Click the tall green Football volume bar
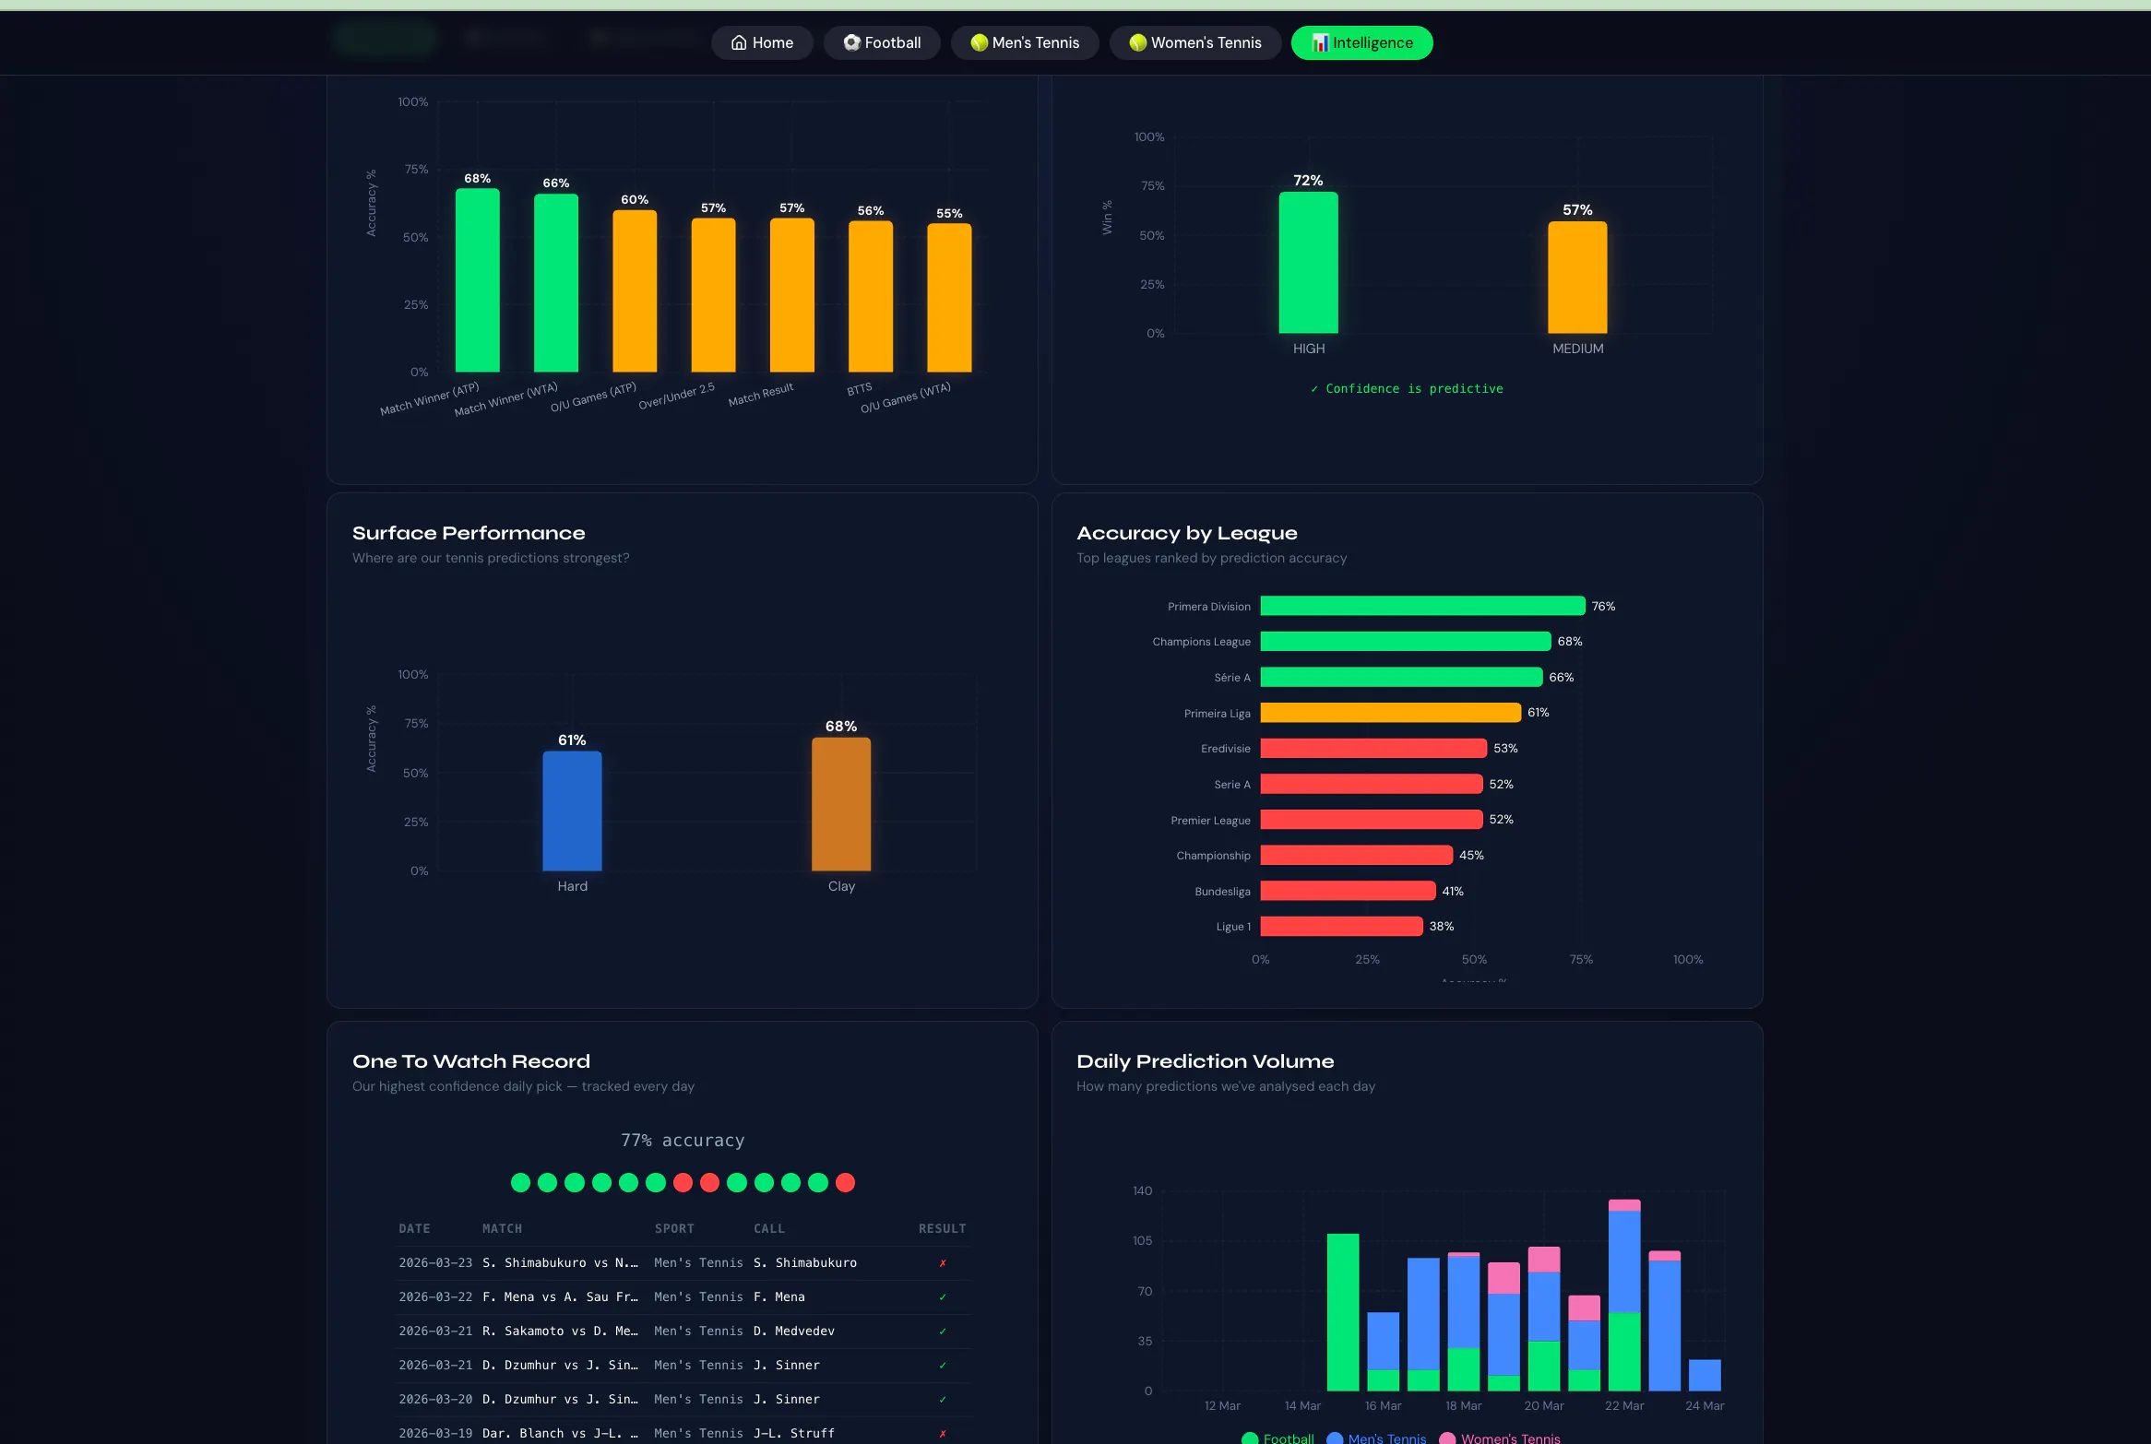 pos(1343,1312)
